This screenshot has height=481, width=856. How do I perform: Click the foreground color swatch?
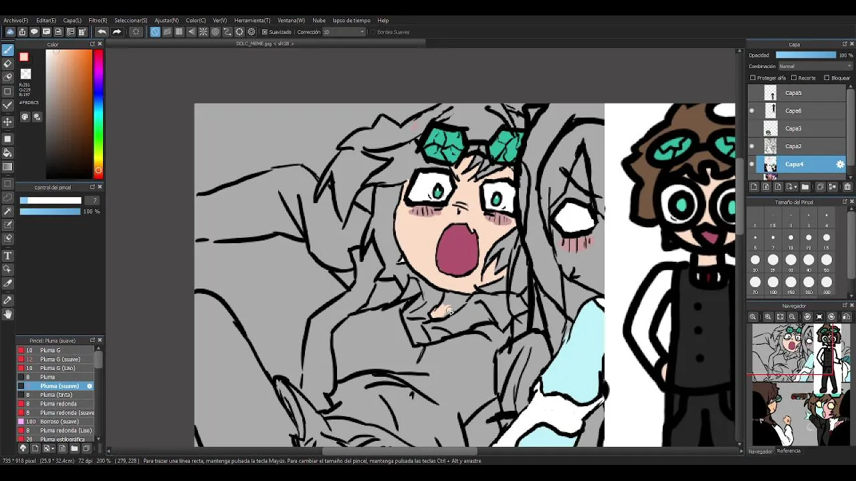click(24, 57)
